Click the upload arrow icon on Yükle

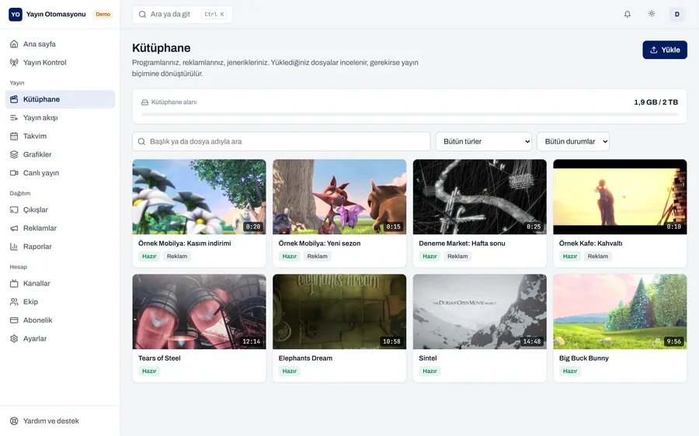pyautogui.click(x=653, y=50)
